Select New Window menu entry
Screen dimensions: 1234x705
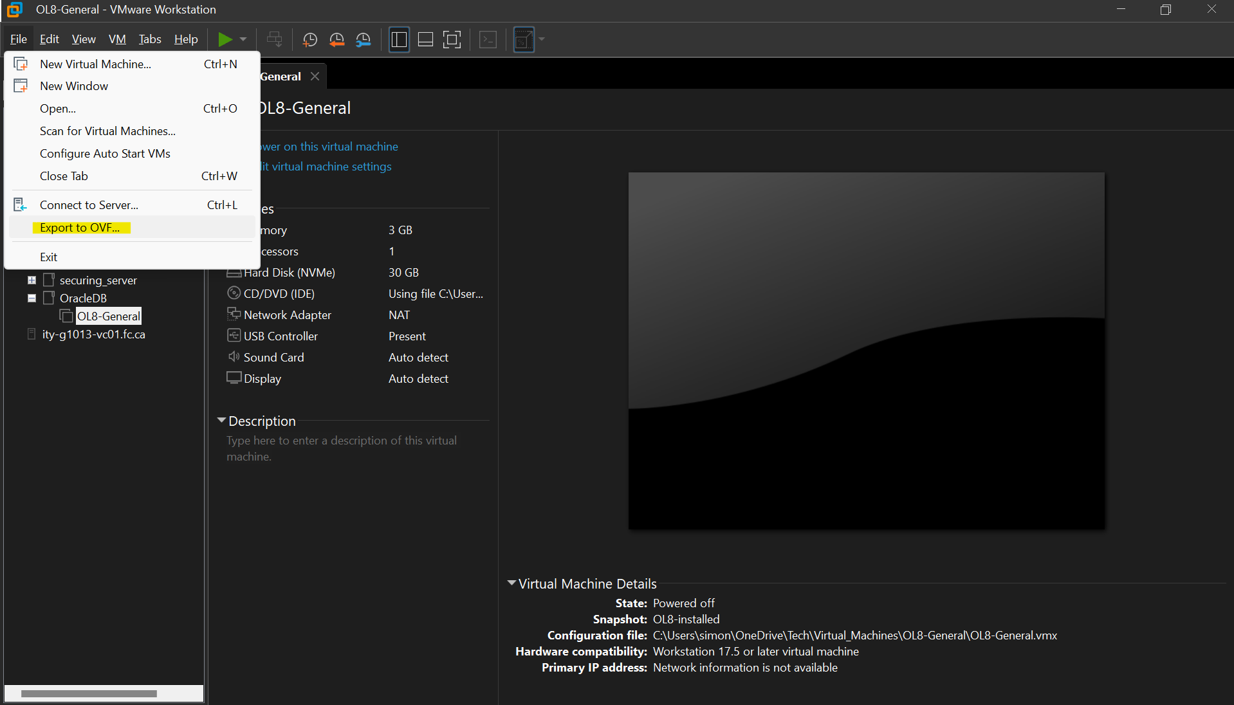click(132, 86)
